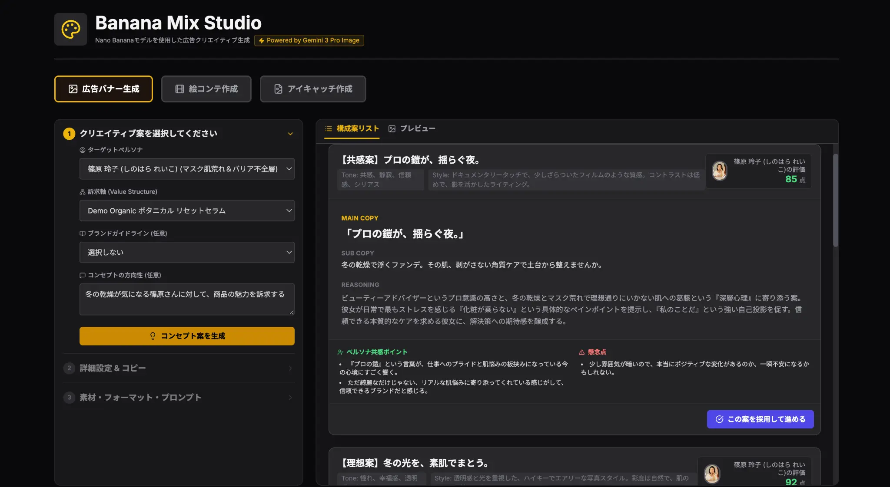This screenshot has height=487, width=890.
Task: Click the persona icon beside ターゲットペルソナ label
Action: coord(83,150)
